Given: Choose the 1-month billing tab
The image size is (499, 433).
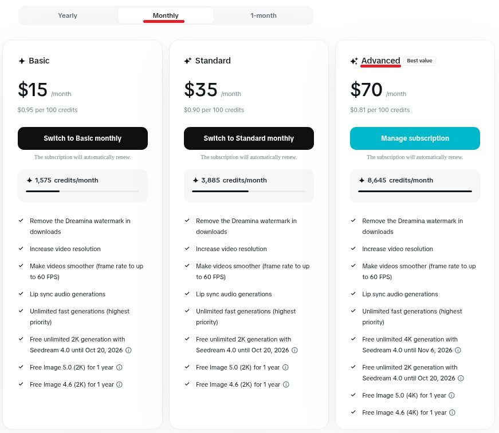Looking at the screenshot, I should pos(264,15).
